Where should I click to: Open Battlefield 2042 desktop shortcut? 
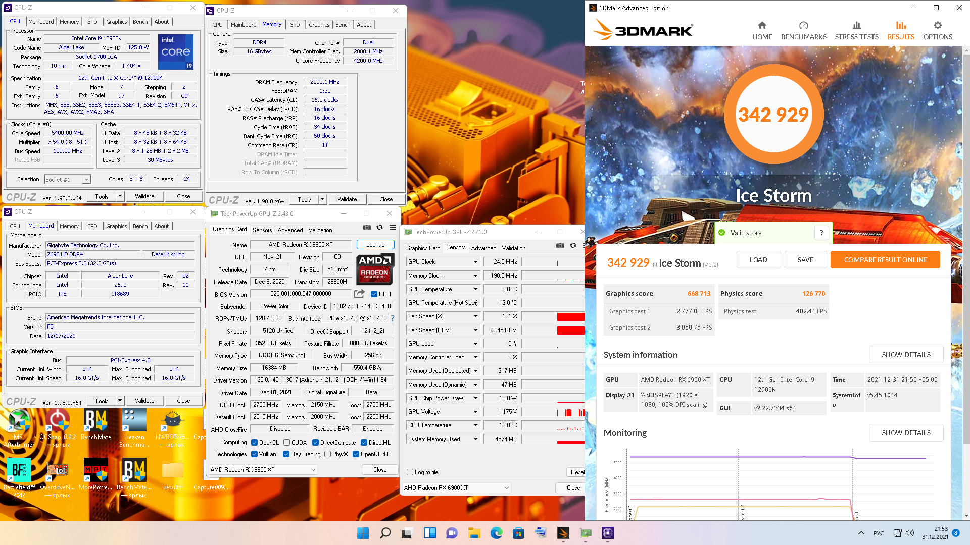(19, 478)
